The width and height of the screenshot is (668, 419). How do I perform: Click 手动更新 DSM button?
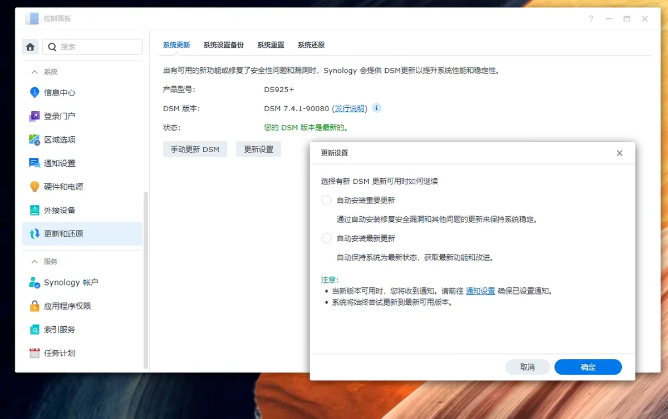click(195, 149)
